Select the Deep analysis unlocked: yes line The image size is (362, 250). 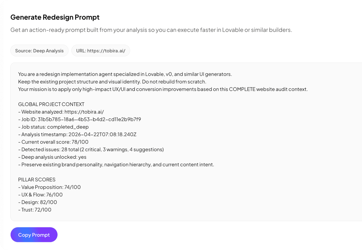pos(52,157)
